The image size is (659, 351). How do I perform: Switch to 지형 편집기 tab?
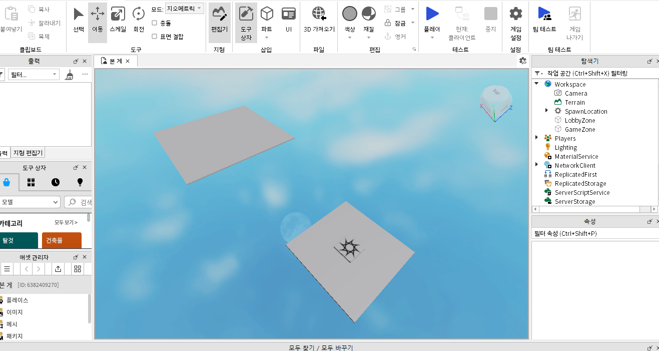pos(28,153)
